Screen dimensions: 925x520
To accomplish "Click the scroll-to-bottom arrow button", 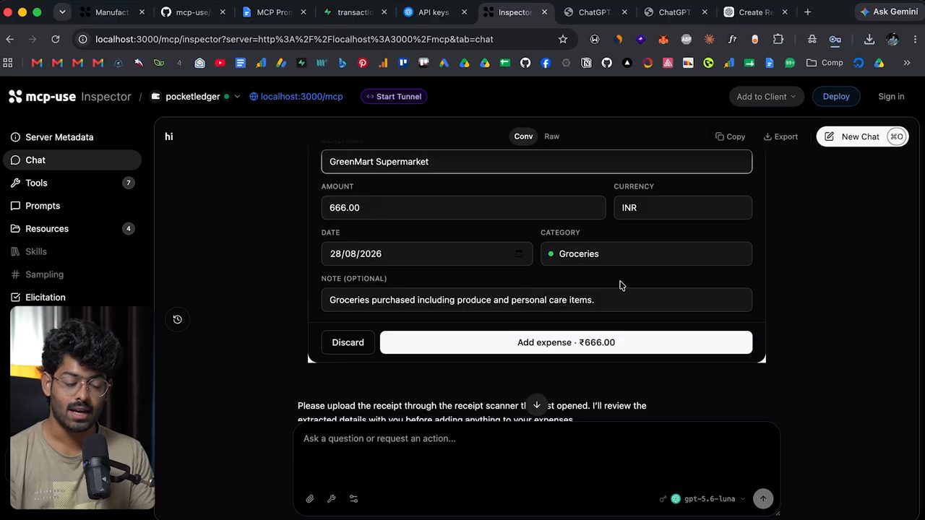I will [x=536, y=405].
